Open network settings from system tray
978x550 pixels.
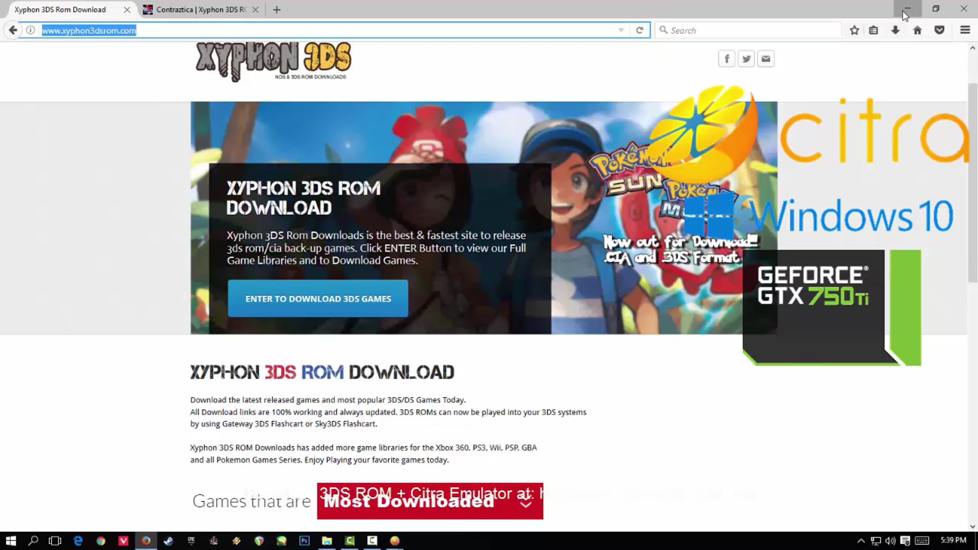[875, 541]
